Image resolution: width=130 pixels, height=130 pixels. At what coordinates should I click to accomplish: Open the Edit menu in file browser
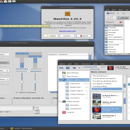tap(114, 10)
